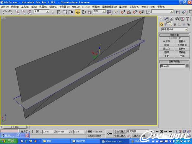Open the named selection sets dropdown

pos(162,12)
